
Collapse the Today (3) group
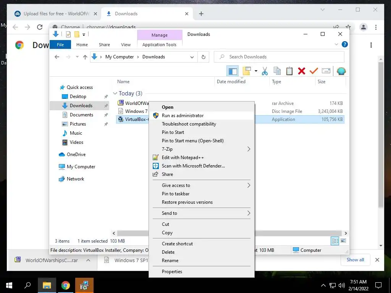tap(115, 93)
